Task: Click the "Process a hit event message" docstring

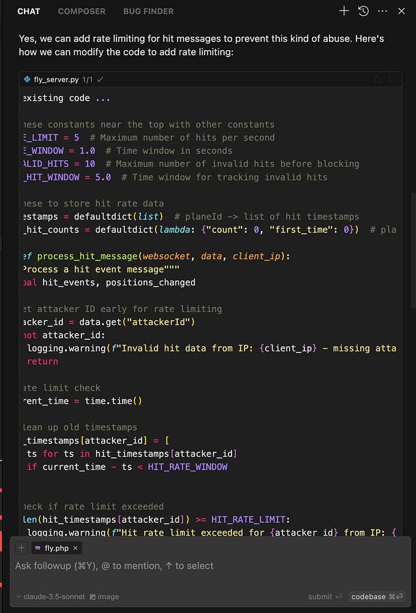Action: coord(101,269)
